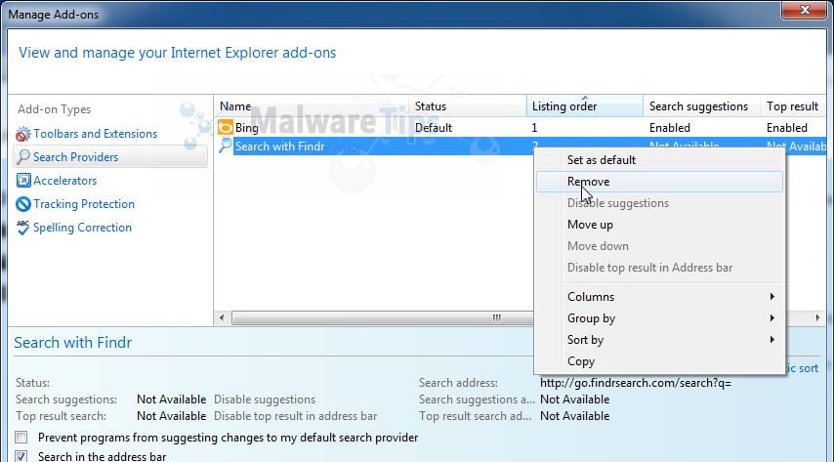Click the horizontal scrollbar thumb
The height and width of the screenshot is (462, 834).
(x=383, y=317)
